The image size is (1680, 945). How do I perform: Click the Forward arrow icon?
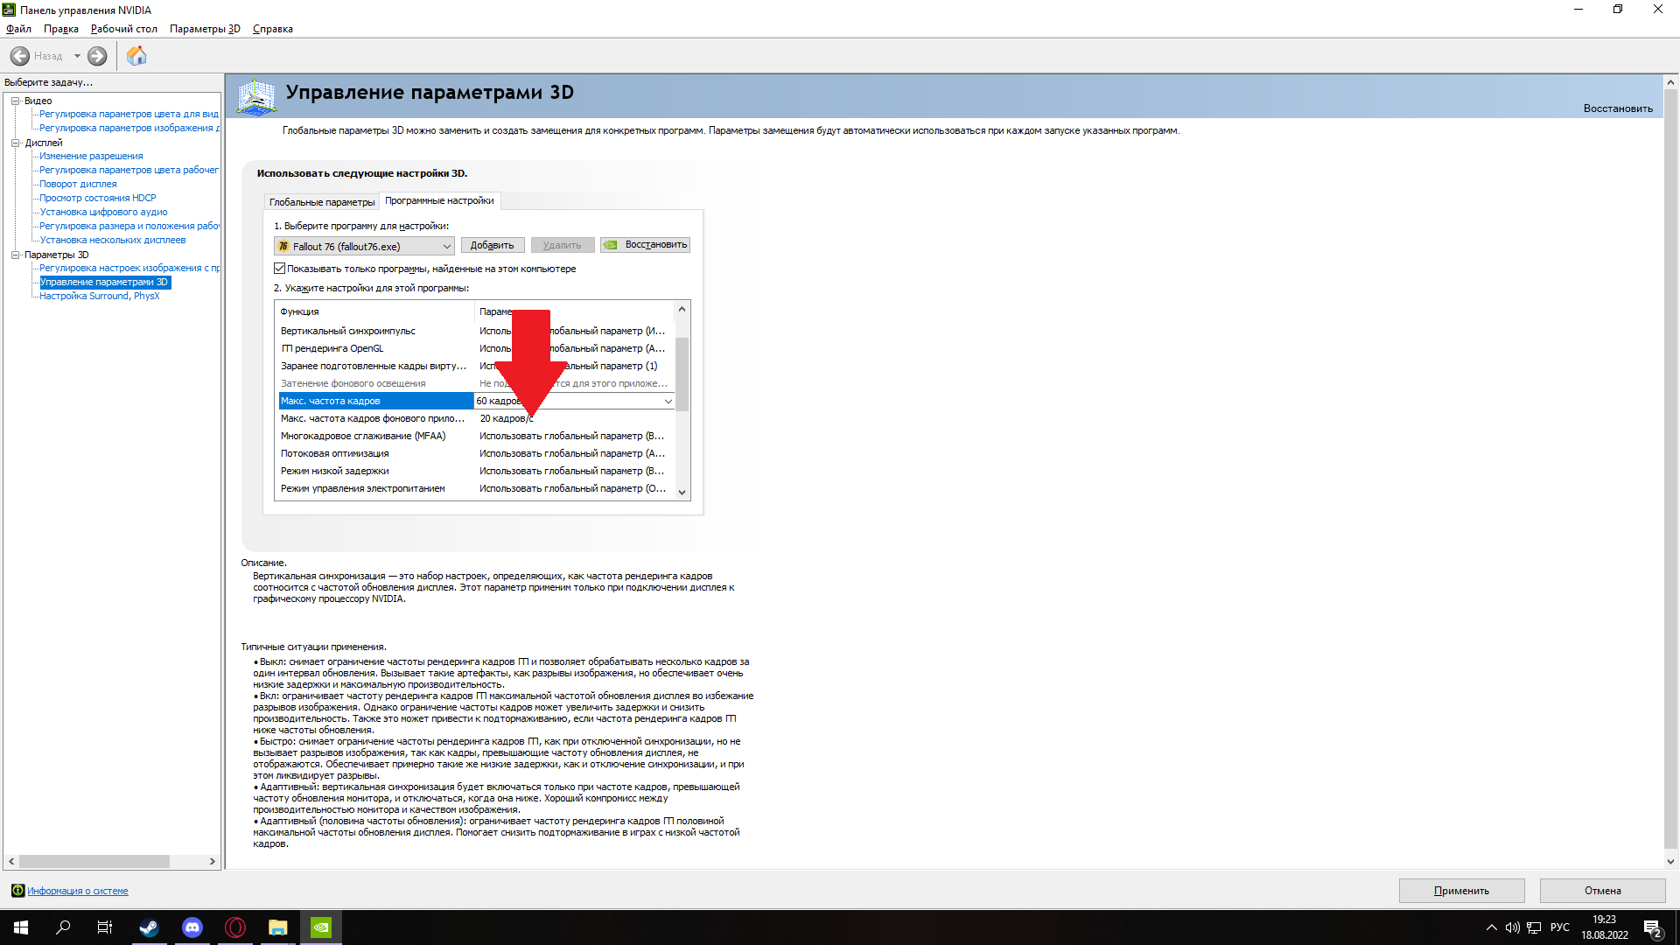click(x=97, y=56)
